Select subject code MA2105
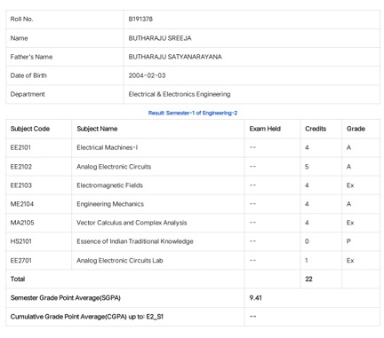This screenshot has height=338, width=384. (x=22, y=223)
